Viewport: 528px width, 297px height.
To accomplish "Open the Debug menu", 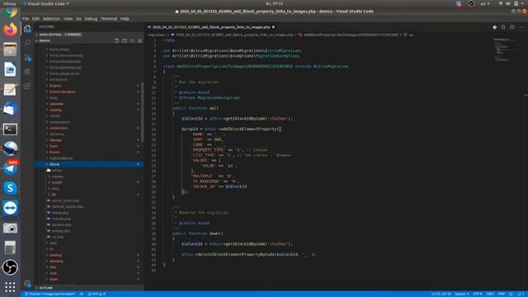I will click(x=91, y=19).
